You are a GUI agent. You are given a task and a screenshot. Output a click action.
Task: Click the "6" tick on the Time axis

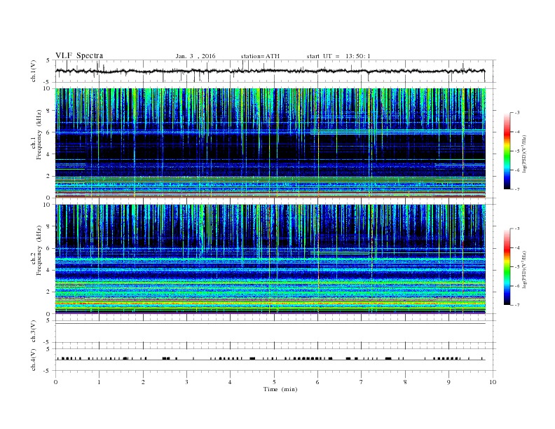tap(317, 382)
